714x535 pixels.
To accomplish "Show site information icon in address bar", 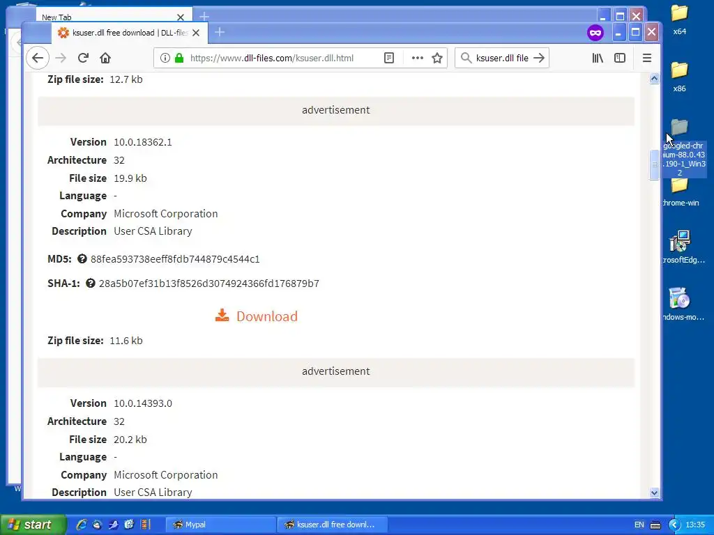I will (x=165, y=58).
